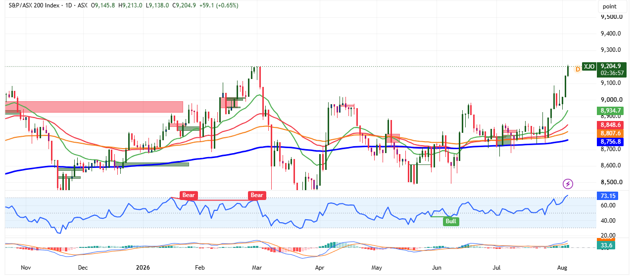Click the Nov date axis label

pyautogui.click(x=26, y=267)
